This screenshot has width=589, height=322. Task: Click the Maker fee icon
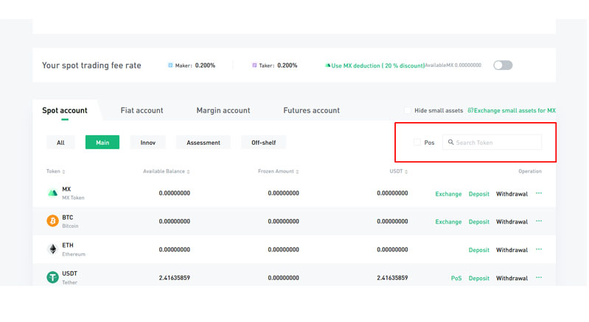pos(170,65)
